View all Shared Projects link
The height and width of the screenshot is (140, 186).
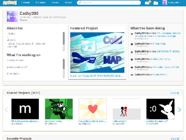pyautogui.click(x=175, y=93)
